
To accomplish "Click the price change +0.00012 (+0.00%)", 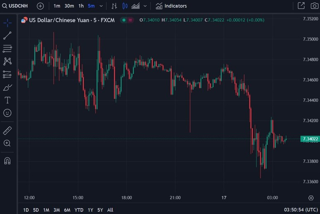I will click(x=245, y=20).
